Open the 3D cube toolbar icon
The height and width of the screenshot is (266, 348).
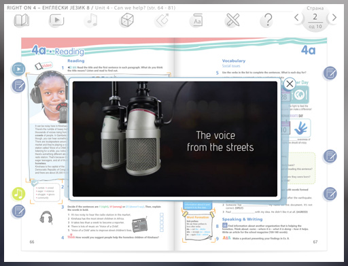point(127,20)
